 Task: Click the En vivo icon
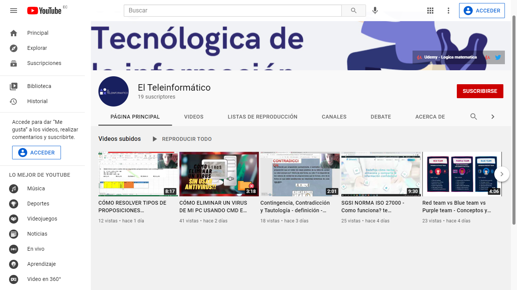[14, 249]
